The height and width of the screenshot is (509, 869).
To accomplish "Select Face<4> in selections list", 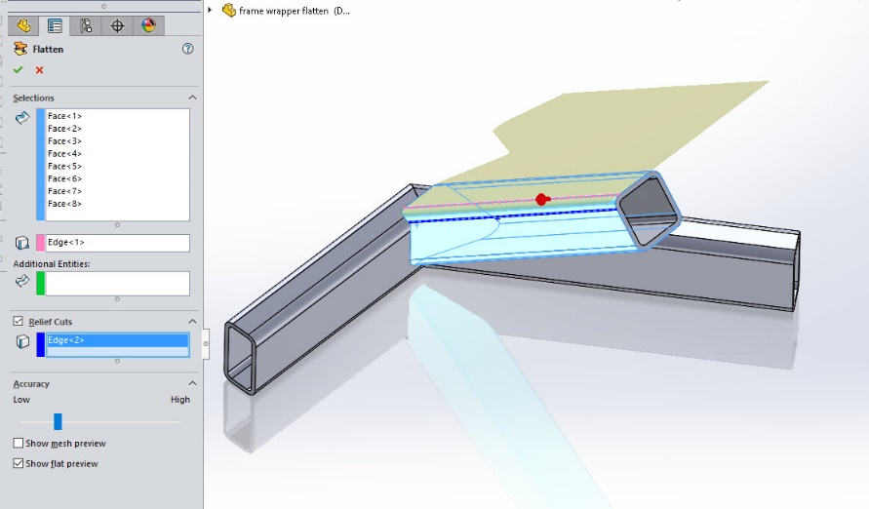I will coord(64,153).
